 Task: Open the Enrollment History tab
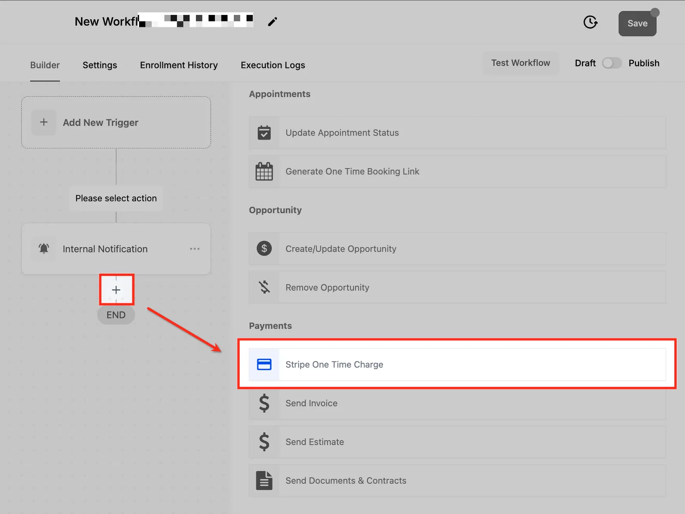click(x=179, y=65)
